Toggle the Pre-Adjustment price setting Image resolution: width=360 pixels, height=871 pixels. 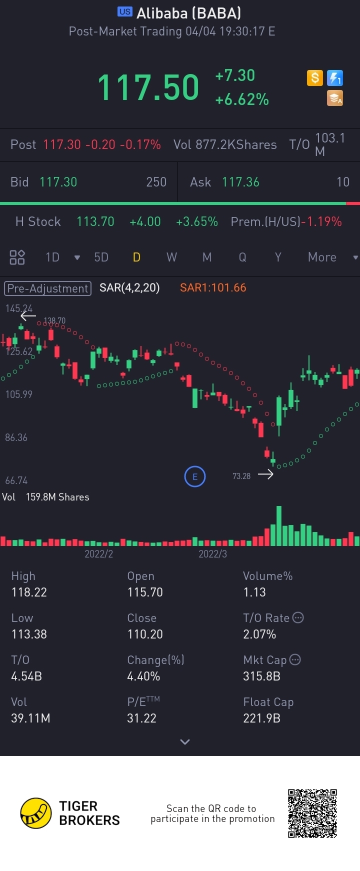coord(47,288)
